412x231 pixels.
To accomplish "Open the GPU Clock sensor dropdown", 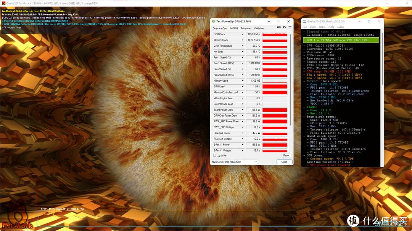I will tap(242, 34).
